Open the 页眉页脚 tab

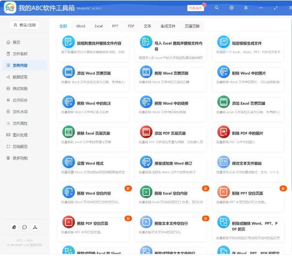pyautogui.click(x=192, y=26)
